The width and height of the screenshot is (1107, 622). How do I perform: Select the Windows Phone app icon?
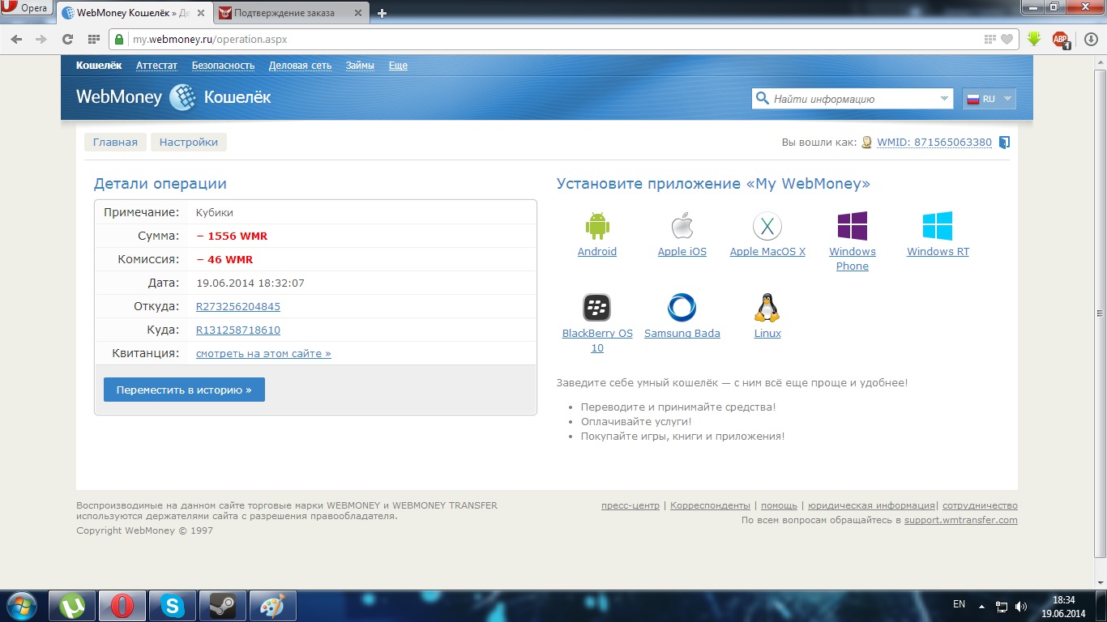tap(853, 226)
